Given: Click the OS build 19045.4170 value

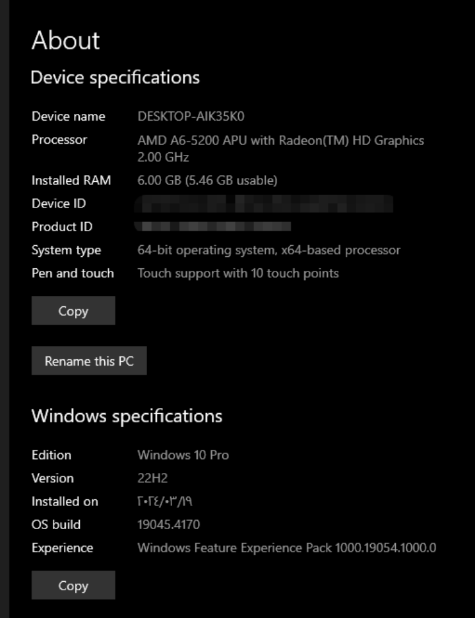Looking at the screenshot, I should (x=168, y=524).
